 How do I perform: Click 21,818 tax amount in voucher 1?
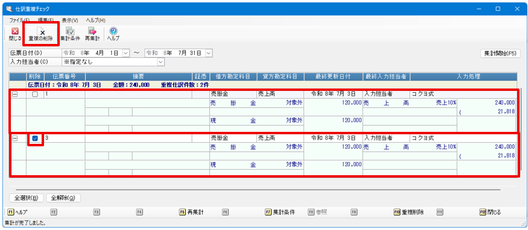(x=506, y=112)
